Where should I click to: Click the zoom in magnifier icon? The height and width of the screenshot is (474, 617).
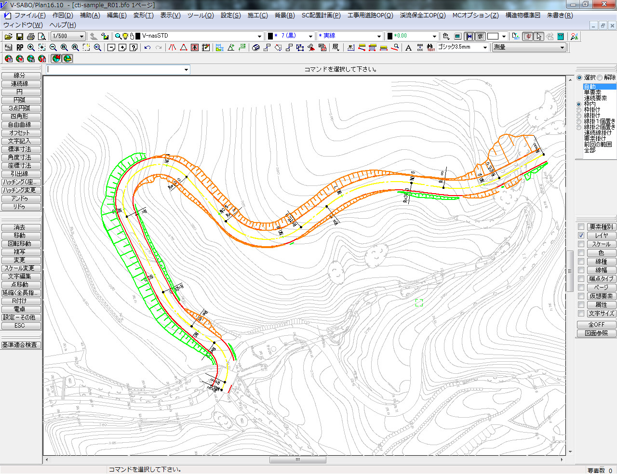point(31,47)
